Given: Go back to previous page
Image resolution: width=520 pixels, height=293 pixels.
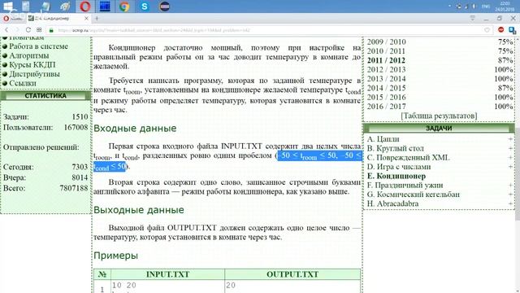Looking at the screenshot, I should coord(6,30).
